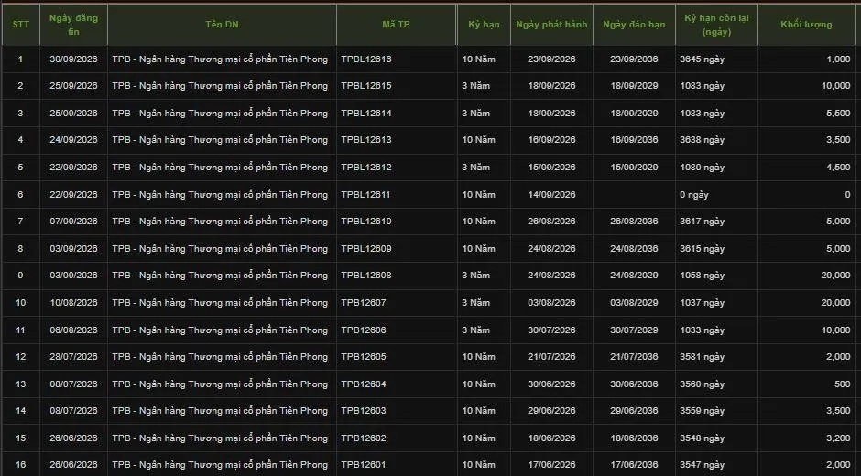
Task: Select bond code TPBL12612
Action: (366, 168)
